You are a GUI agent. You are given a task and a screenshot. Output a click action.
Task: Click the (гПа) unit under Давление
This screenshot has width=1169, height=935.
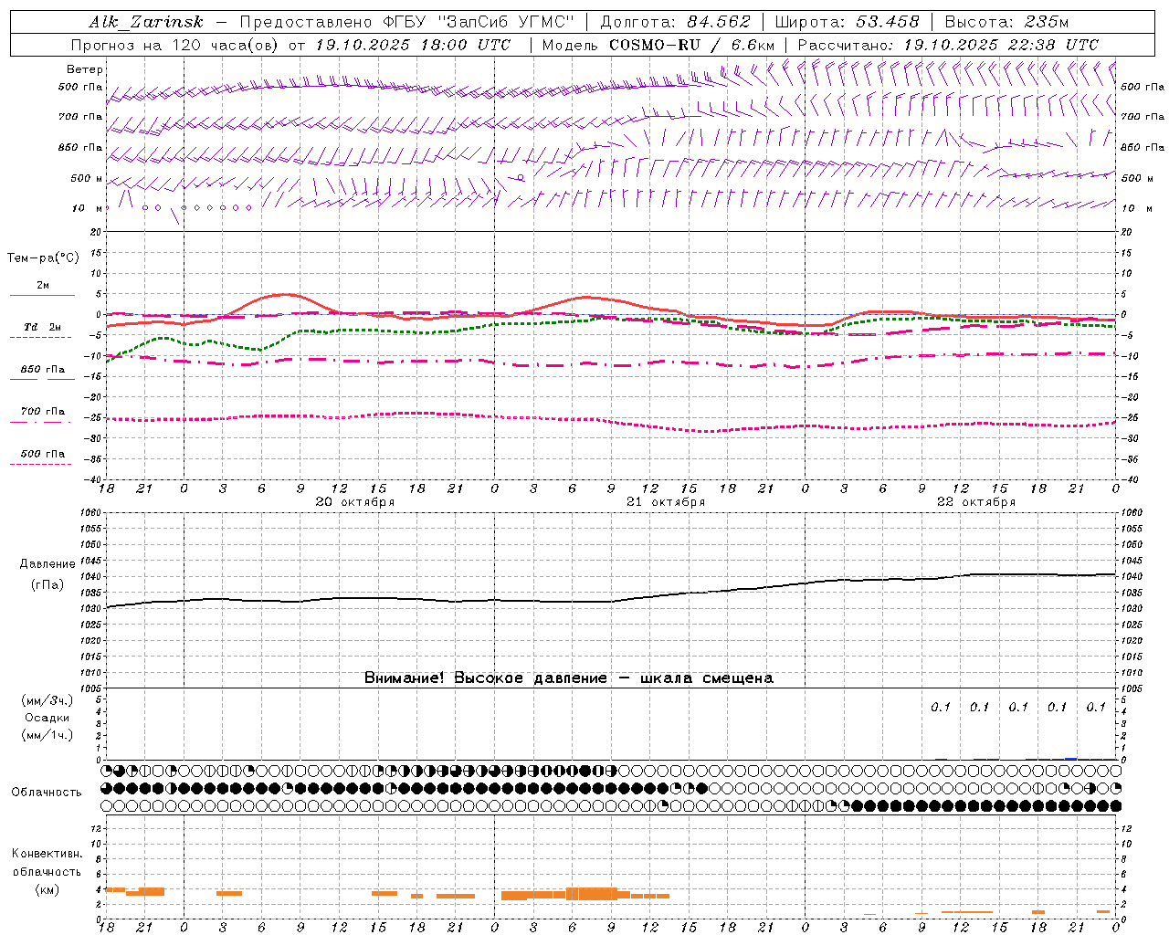tap(47, 584)
